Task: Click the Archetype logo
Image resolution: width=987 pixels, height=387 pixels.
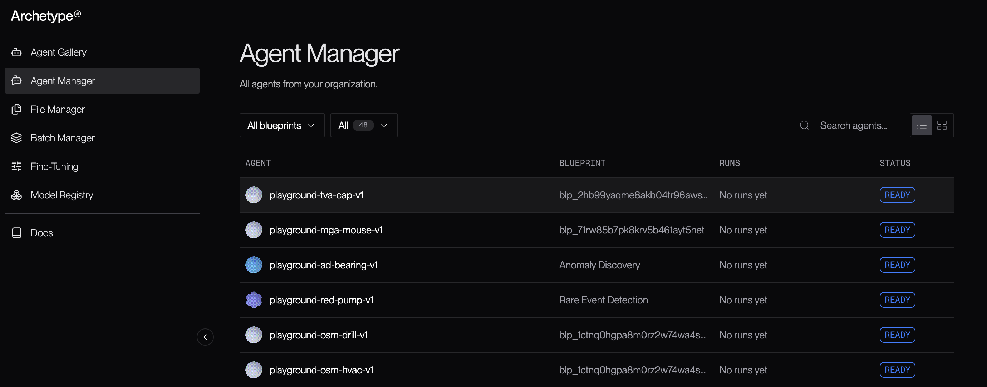Action: point(46,16)
